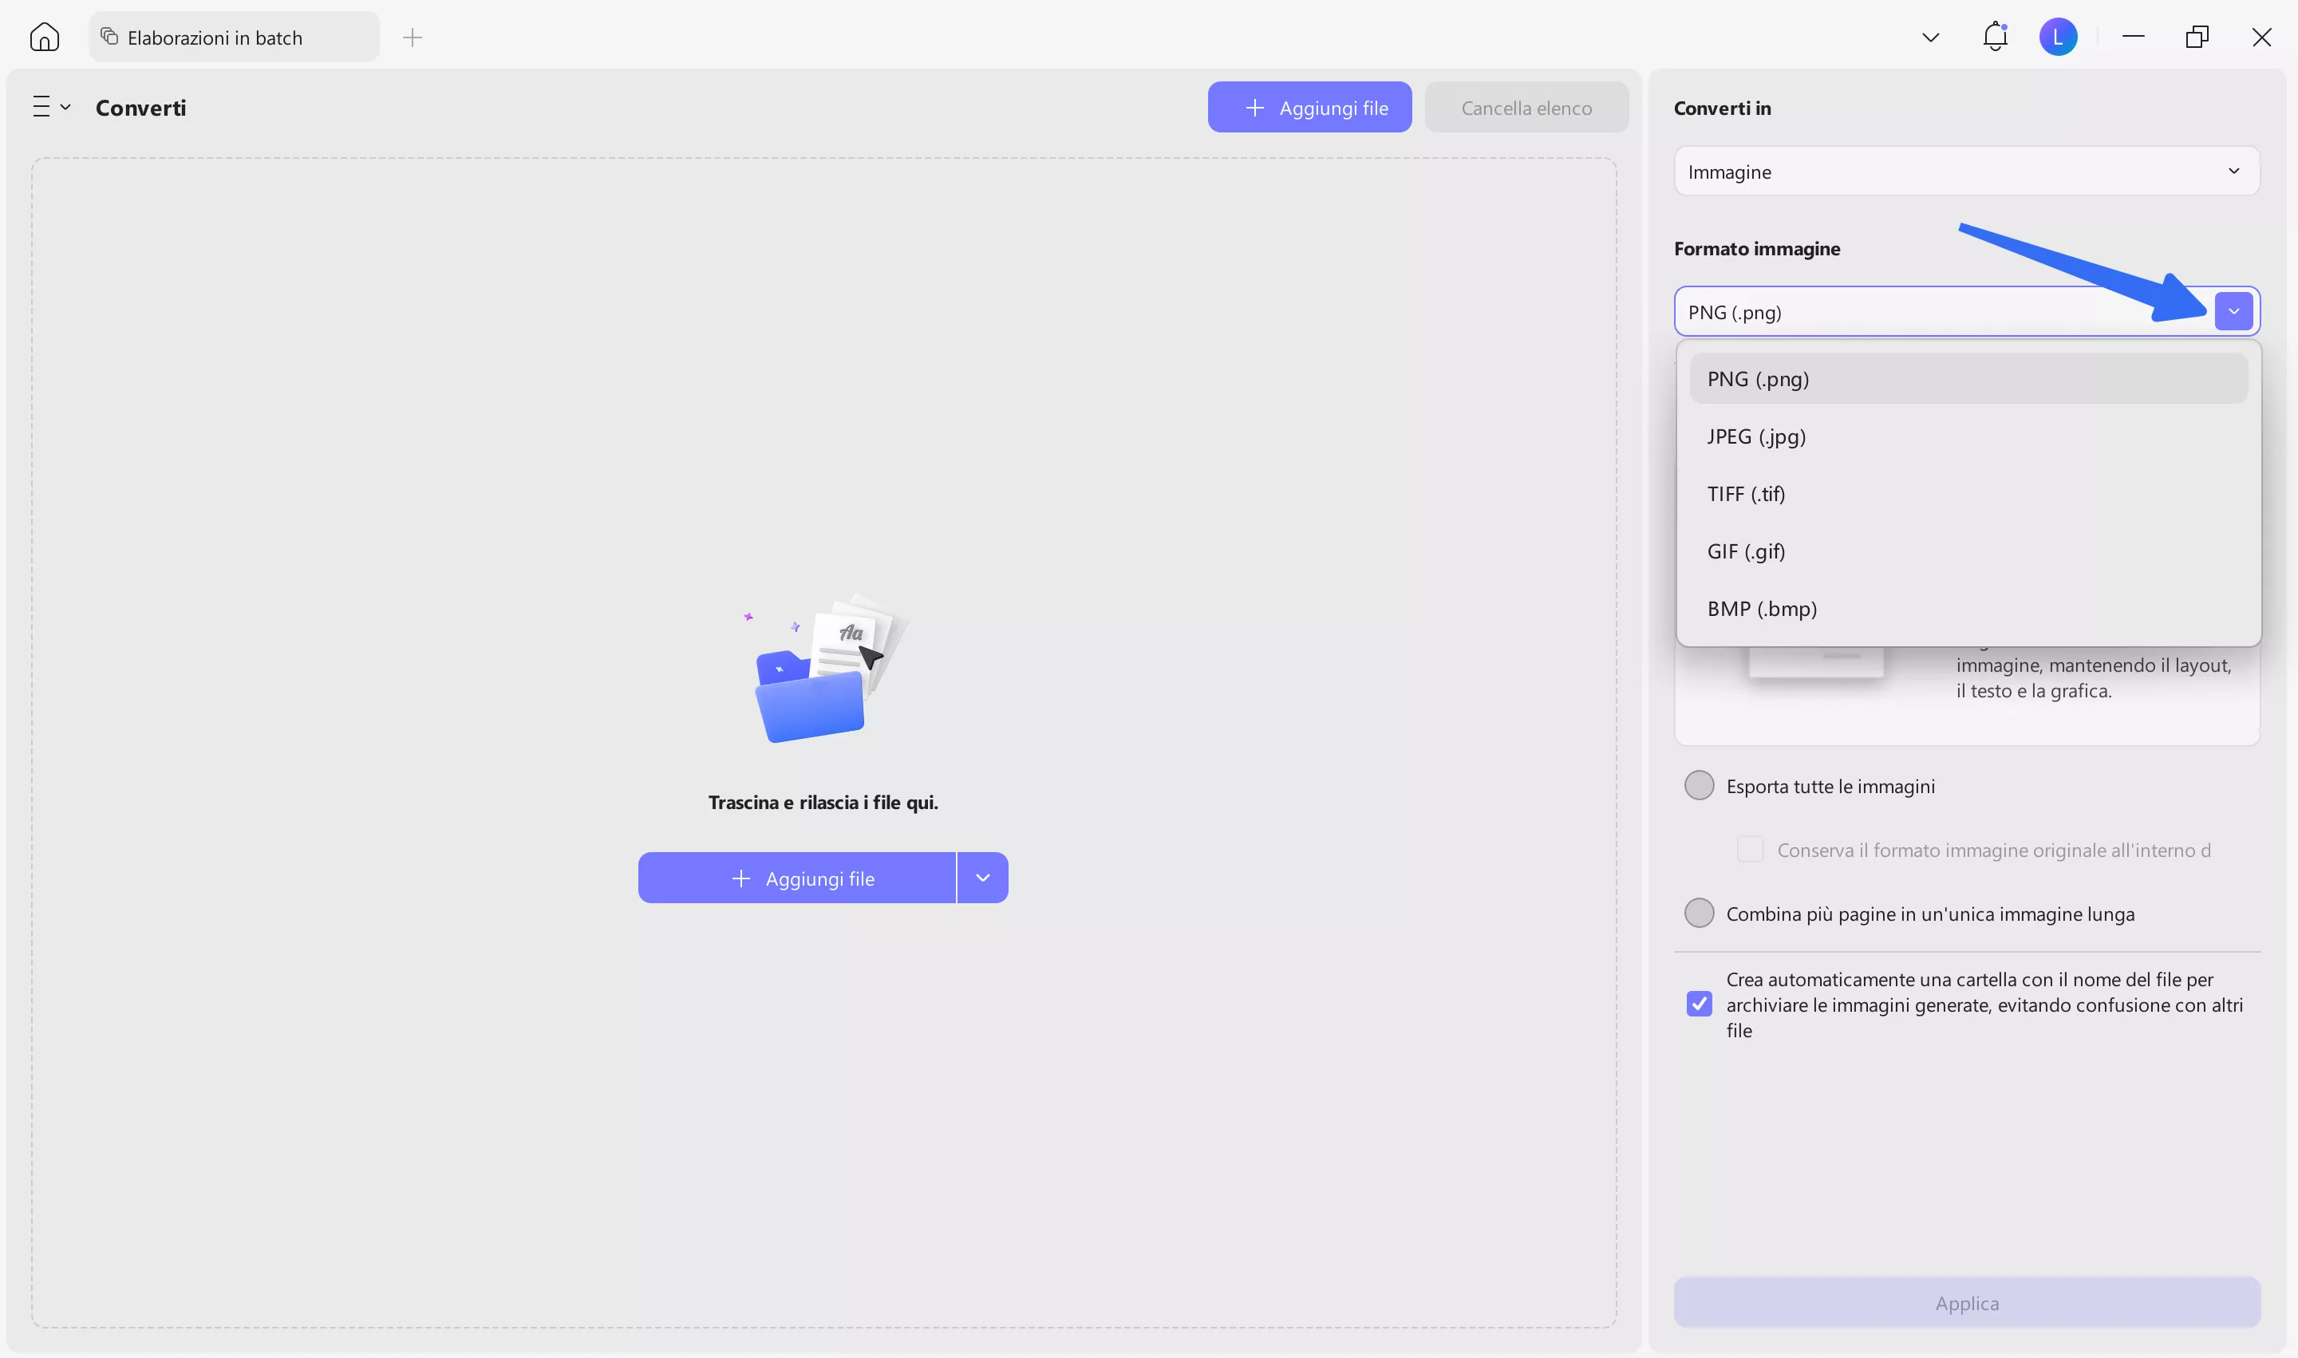Click the user avatar L
Viewport: 2298px width, 1358px height.
click(x=2059, y=37)
